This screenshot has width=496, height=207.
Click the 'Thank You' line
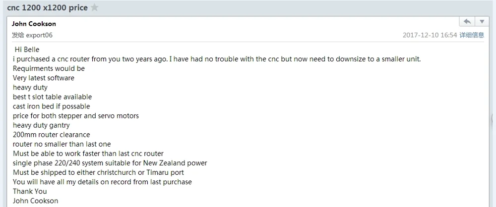(x=30, y=191)
